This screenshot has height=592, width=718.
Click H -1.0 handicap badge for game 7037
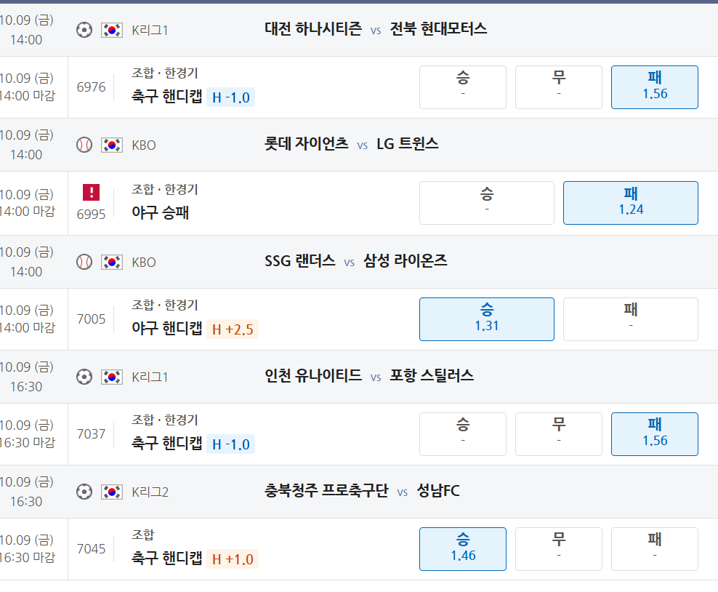click(x=231, y=444)
